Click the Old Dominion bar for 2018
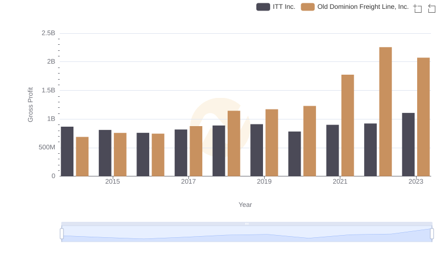 coord(234,144)
